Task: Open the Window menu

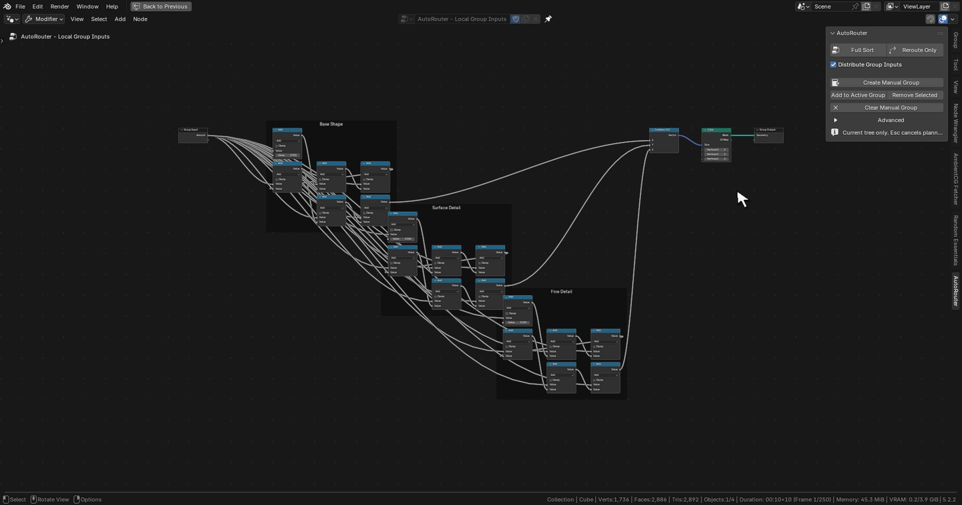Action: point(87,6)
